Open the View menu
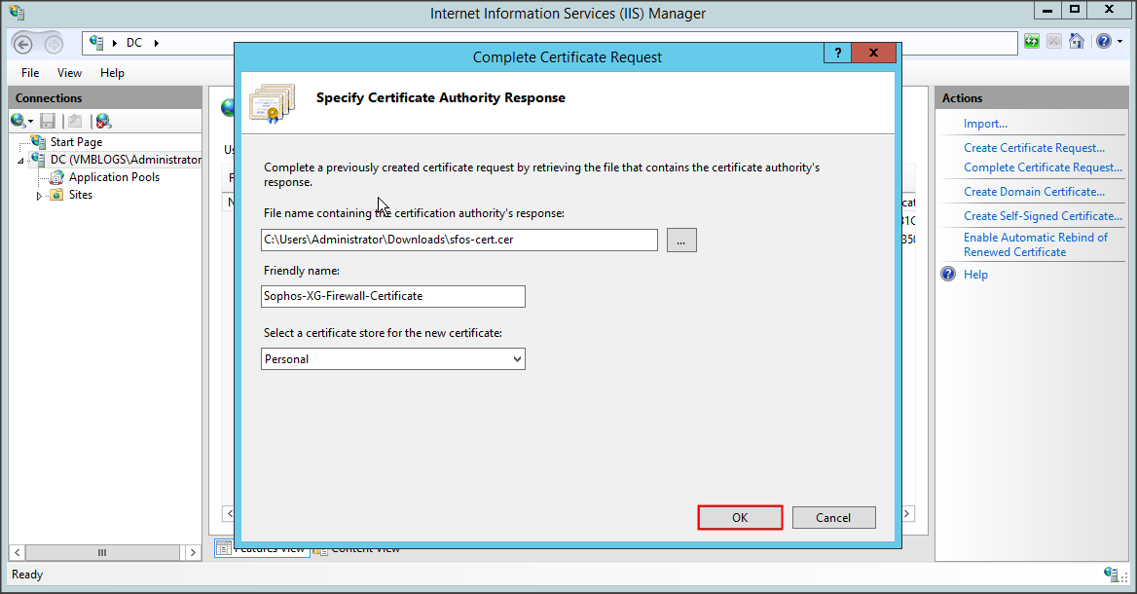The height and width of the screenshot is (594, 1137). pyautogui.click(x=69, y=73)
